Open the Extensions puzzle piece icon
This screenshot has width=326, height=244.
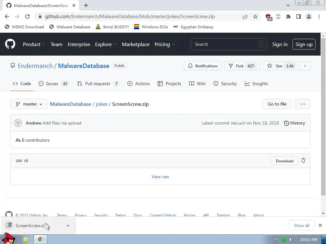click(x=288, y=17)
